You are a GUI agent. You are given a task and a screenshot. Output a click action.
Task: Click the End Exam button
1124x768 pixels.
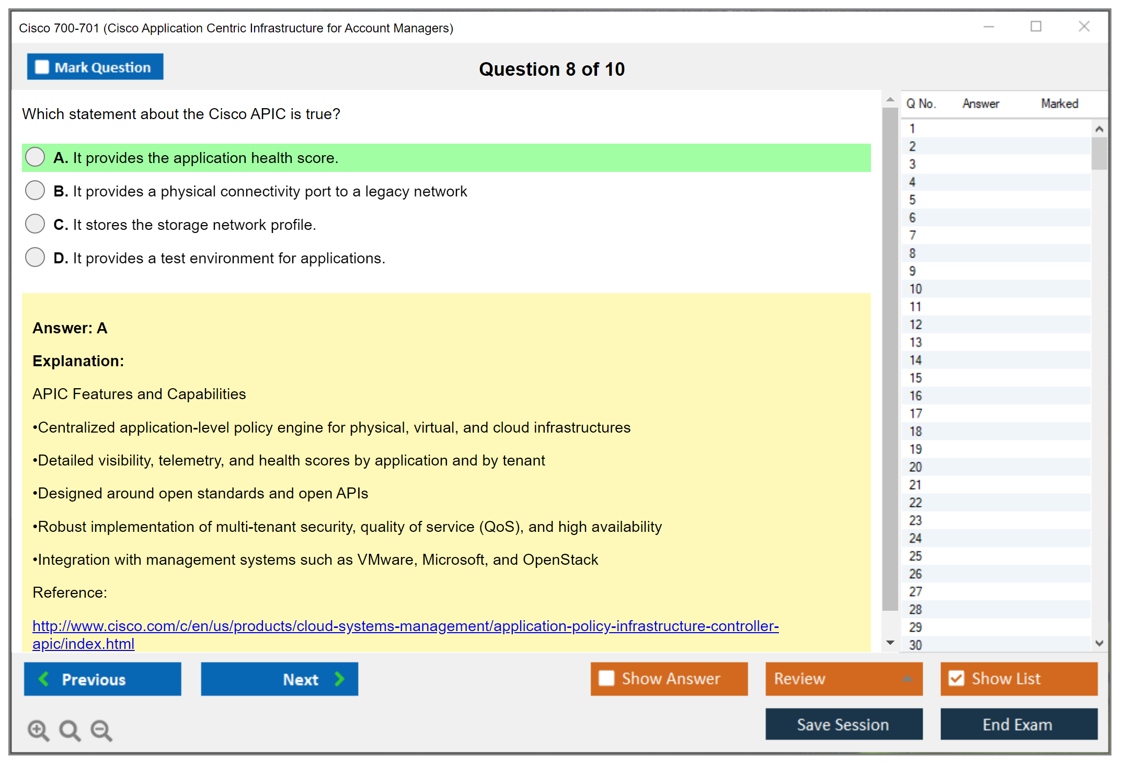coord(1018,724)
